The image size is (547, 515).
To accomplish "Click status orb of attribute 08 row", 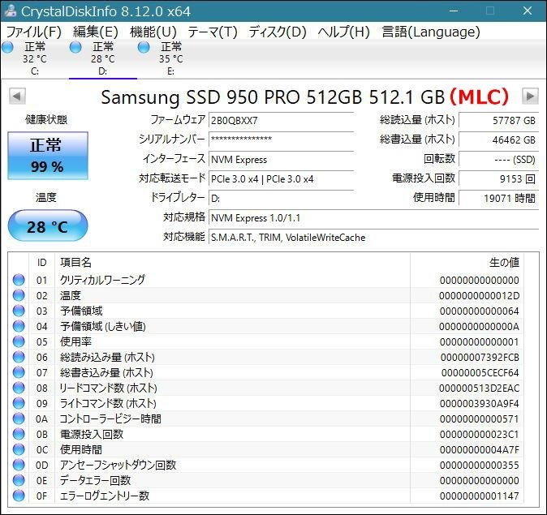I will (x=19, y=388).
